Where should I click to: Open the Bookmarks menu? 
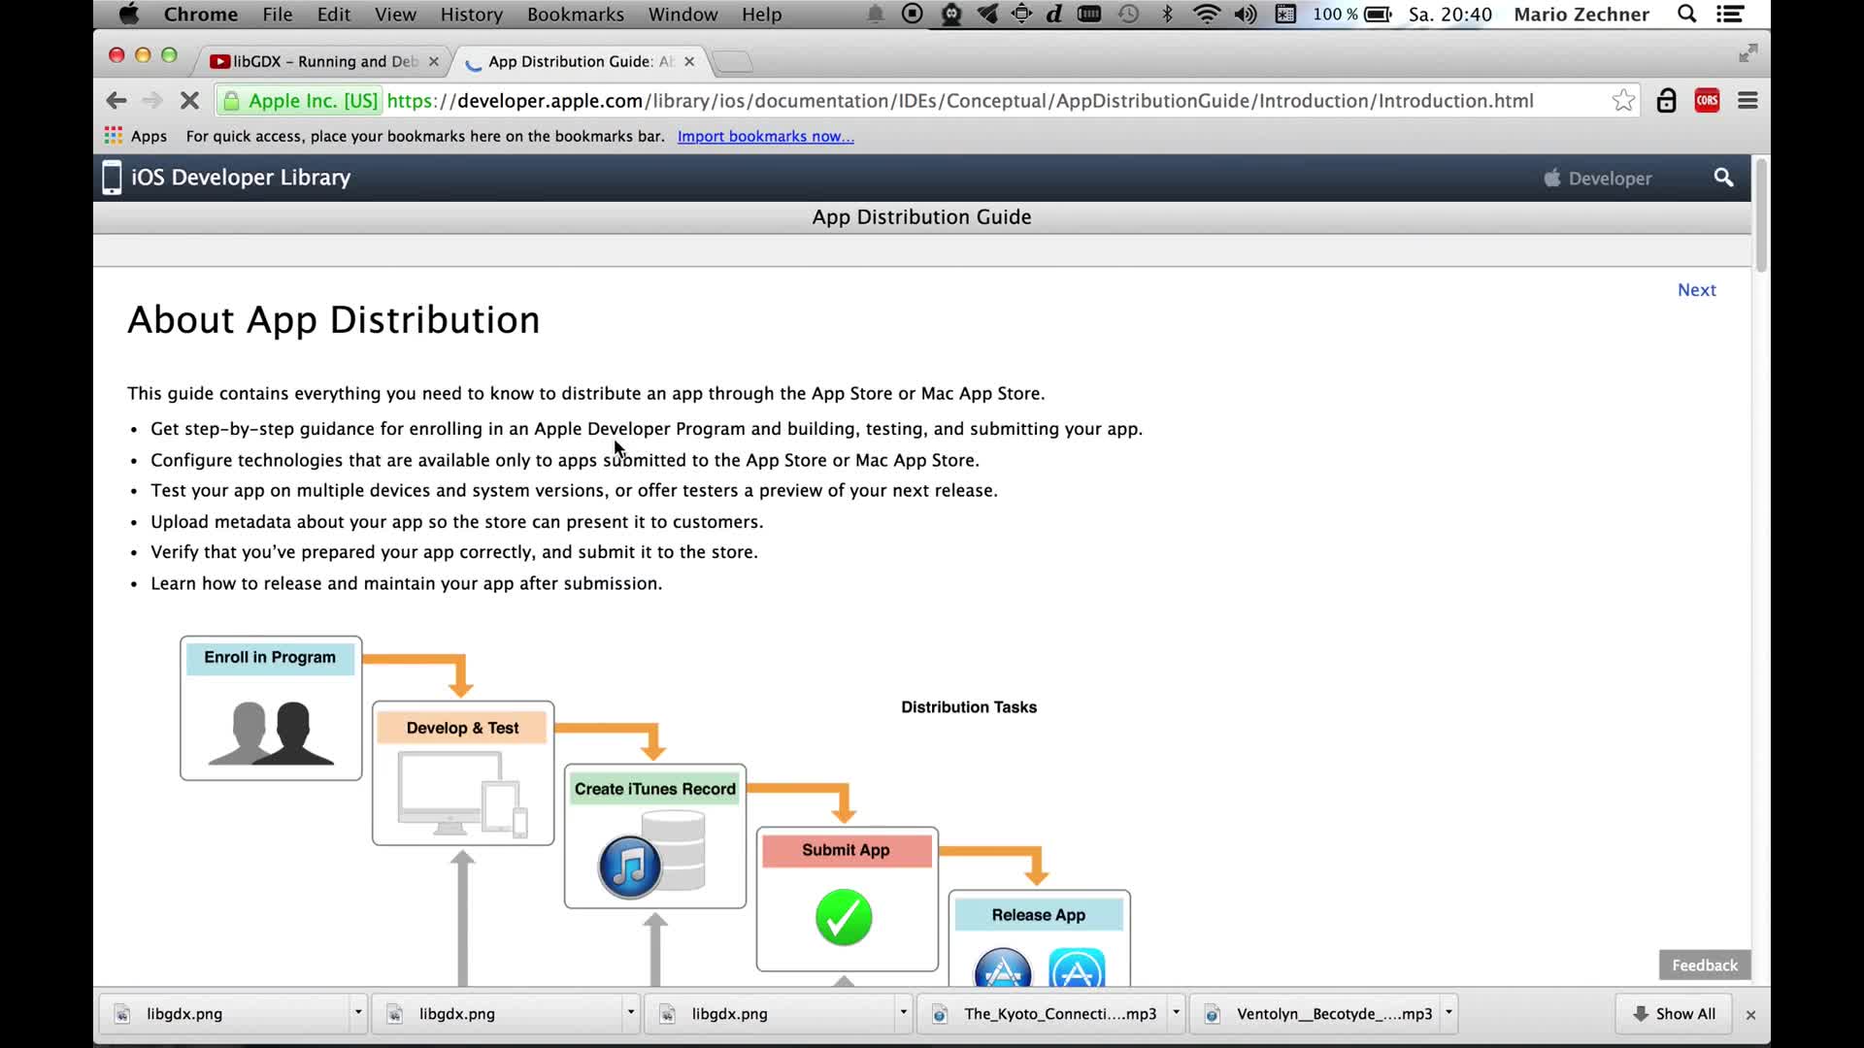(x=575, y=15)
